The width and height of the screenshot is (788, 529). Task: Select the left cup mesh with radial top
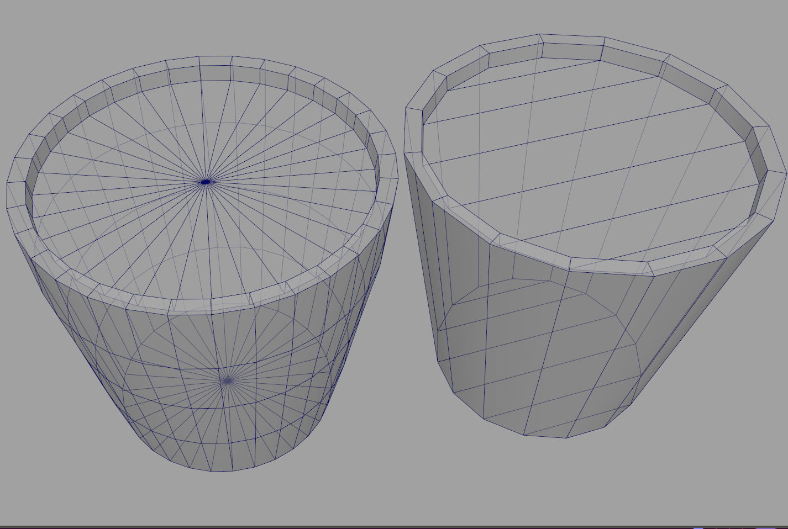202,263
